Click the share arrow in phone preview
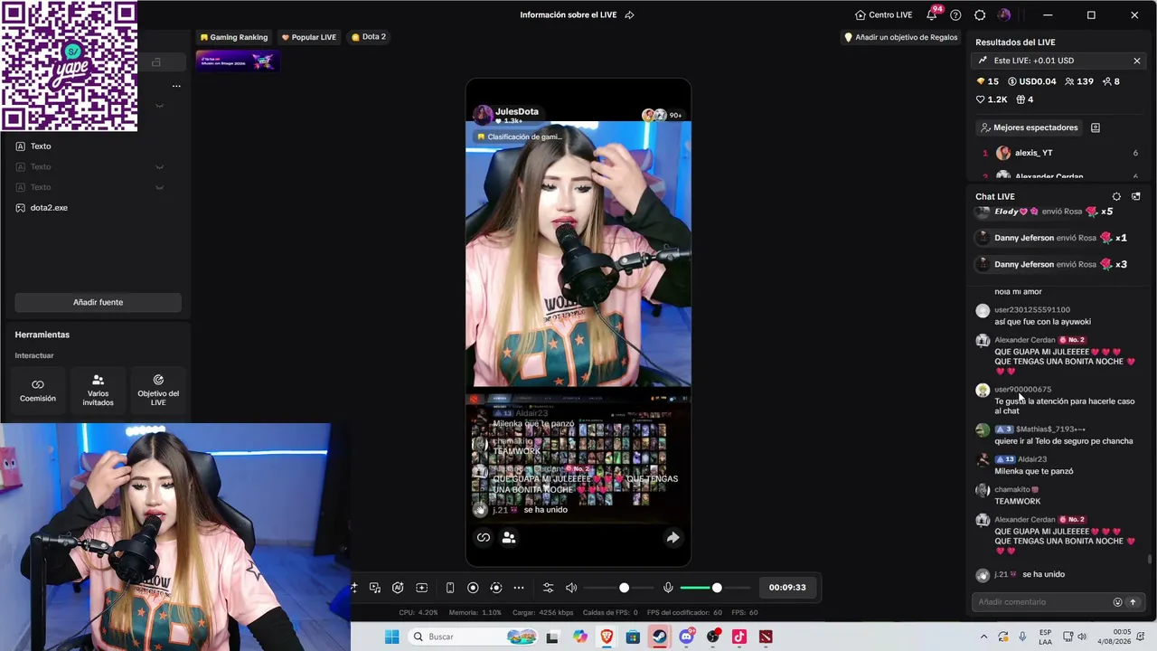The width and height of the screenshot is (1157, 651). coord(673,538)
